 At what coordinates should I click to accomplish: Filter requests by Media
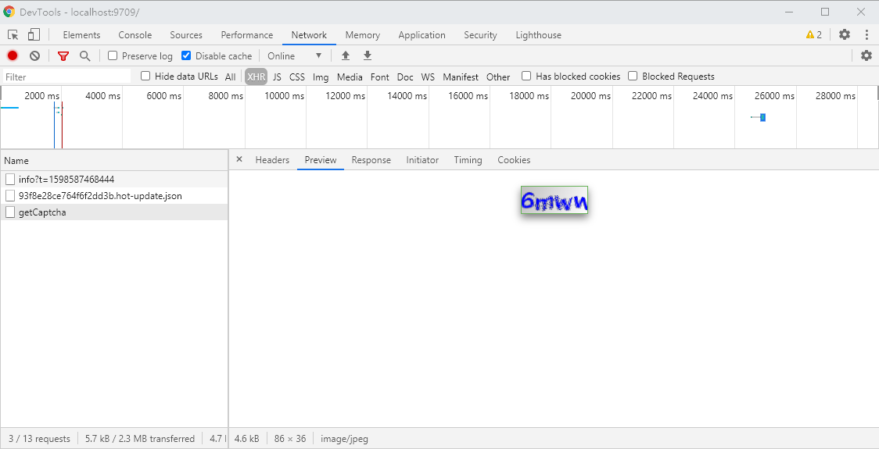click(x=350, y=77)
